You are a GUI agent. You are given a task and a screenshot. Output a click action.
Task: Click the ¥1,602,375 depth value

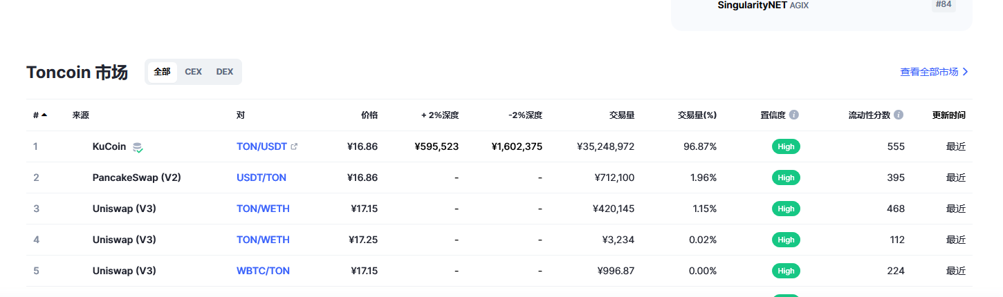click(x=517, y=146)
